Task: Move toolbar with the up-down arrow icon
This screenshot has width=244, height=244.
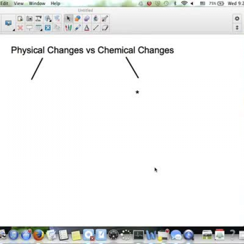Action: [x=237, y=28]
